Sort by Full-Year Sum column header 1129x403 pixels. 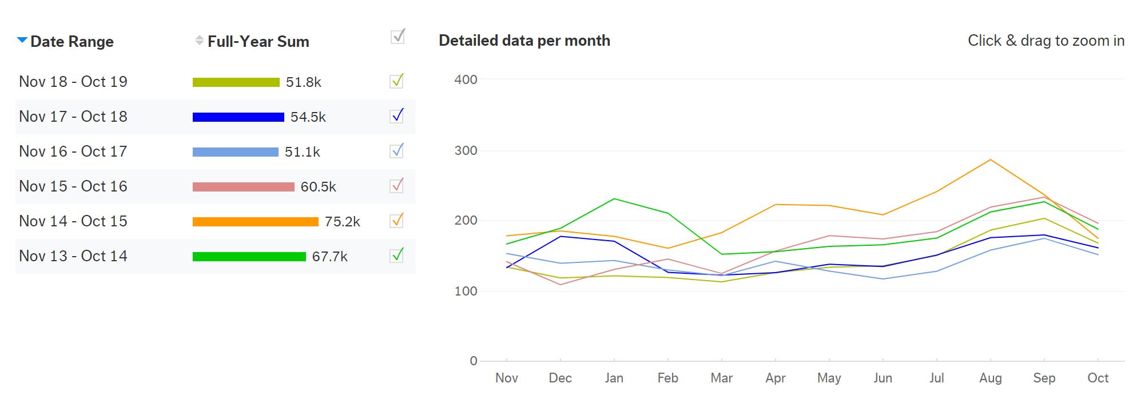(x=258, y=42)
